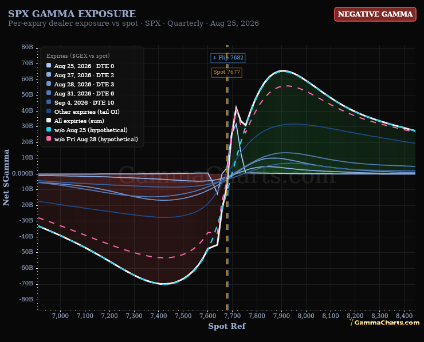
Task: Click the '-70B' y-axis tick label
Action: pos(26,284)
